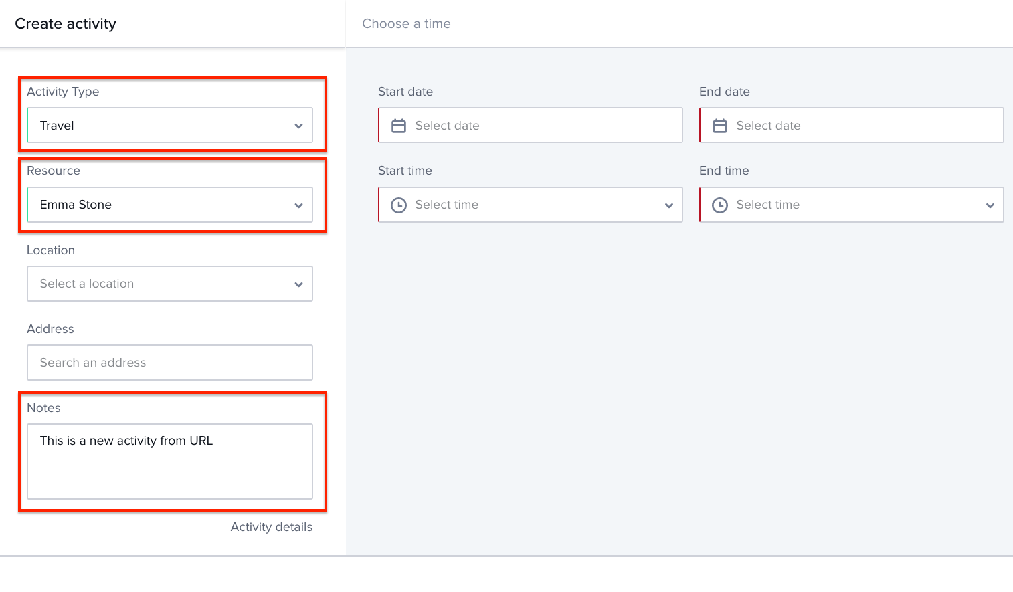Select the Choose a time heading
Screen dimensions: 1013x592
pos(406,24)
